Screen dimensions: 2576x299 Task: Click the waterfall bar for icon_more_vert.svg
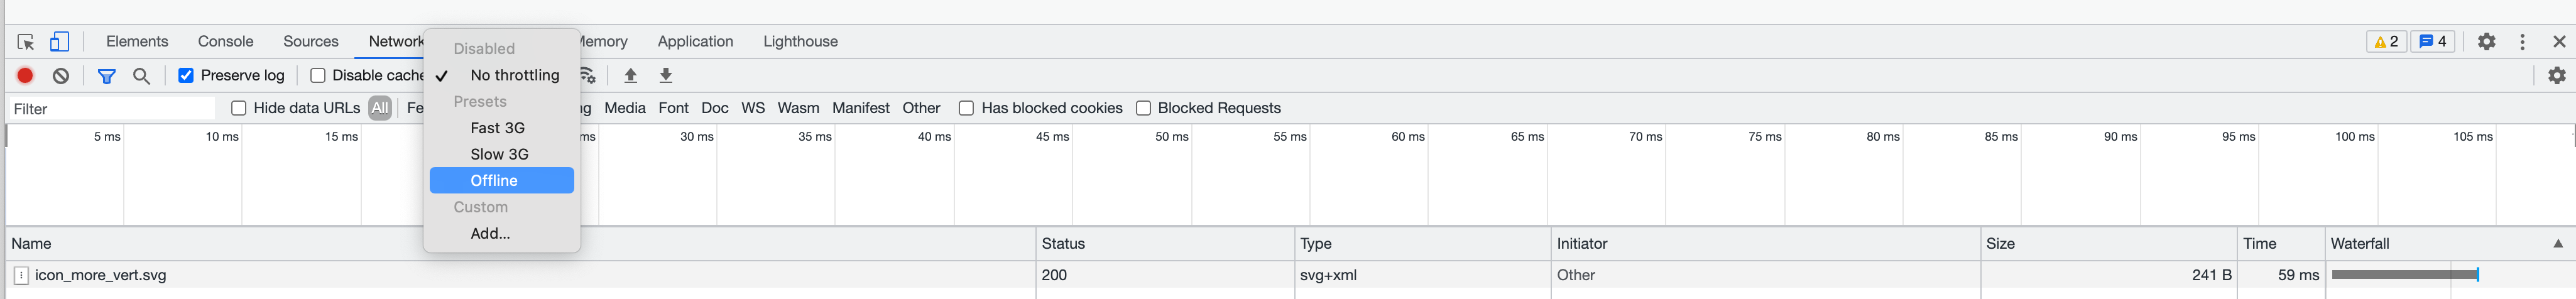2405,275
